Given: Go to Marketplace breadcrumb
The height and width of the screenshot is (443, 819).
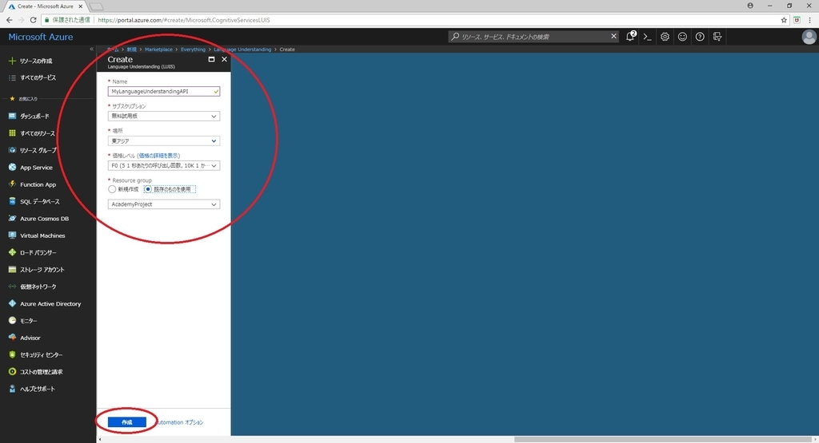Looking at the screenshot, I should [158, 49].
